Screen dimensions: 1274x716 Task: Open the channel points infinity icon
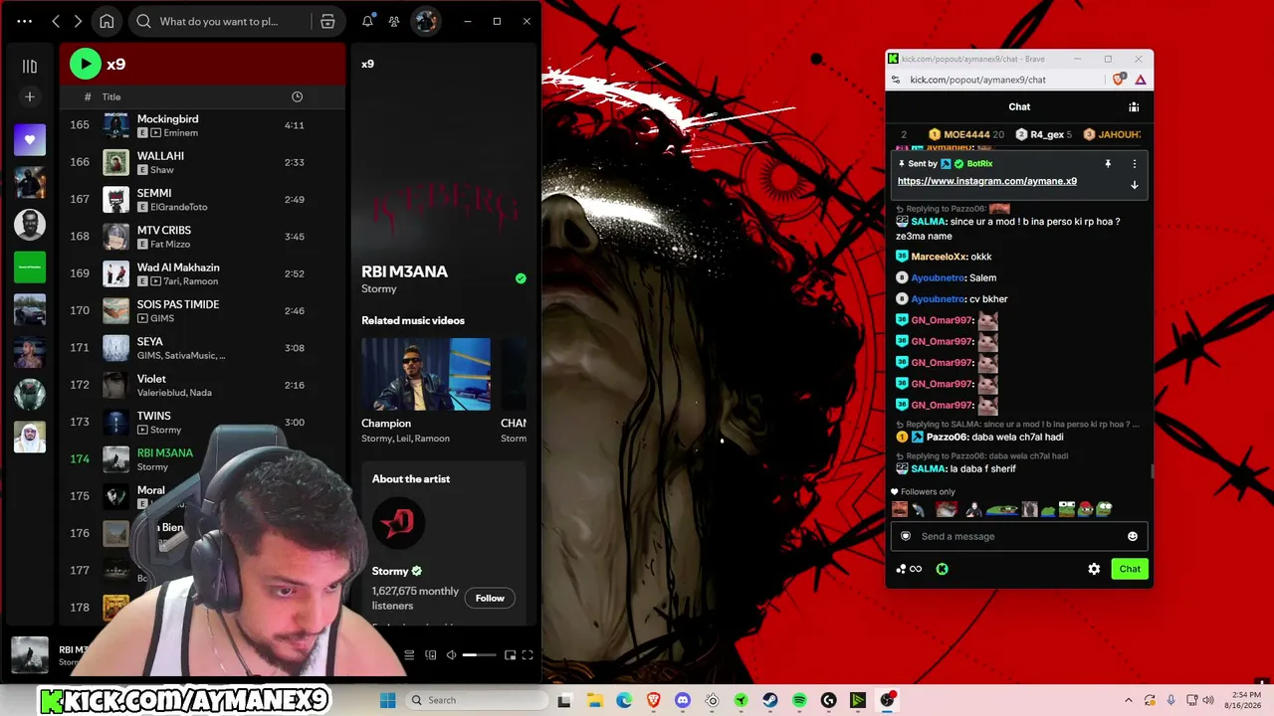tap(909, 569)
